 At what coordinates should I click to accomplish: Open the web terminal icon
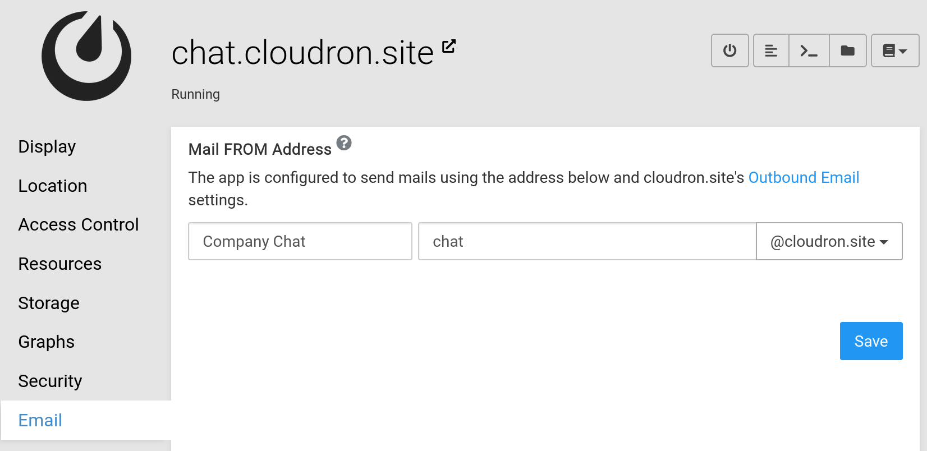(809, 50)
